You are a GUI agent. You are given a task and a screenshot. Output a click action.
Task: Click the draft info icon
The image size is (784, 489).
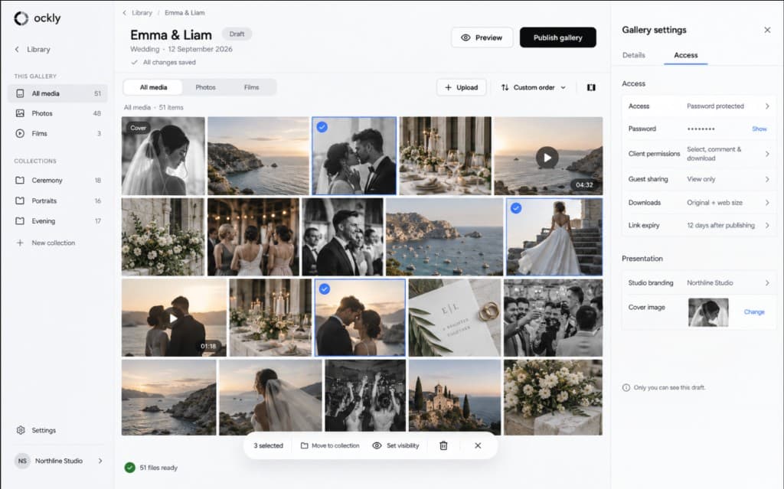point(626,388)
